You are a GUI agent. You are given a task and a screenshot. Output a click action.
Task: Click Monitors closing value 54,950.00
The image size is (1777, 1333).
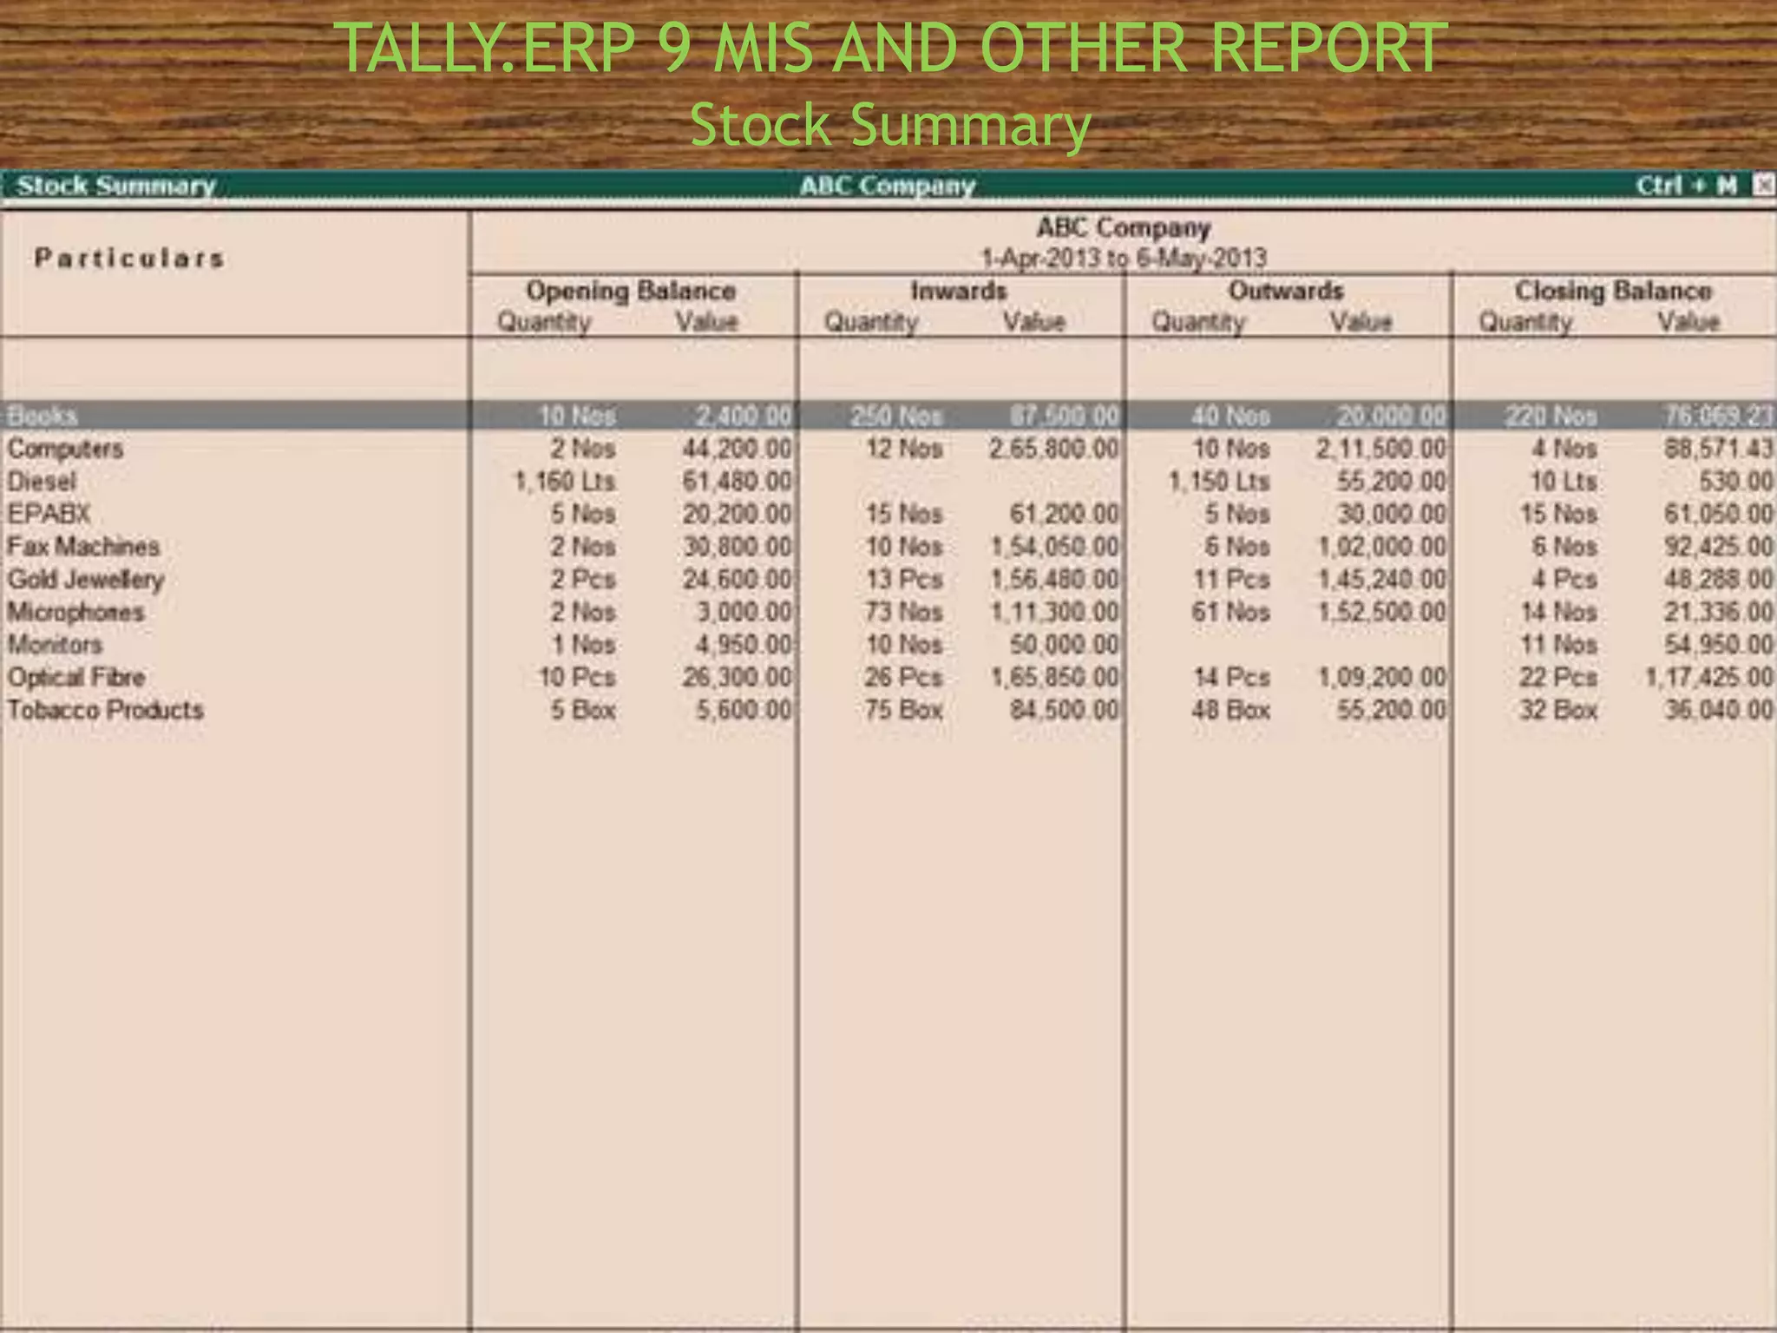[1719, 645]
